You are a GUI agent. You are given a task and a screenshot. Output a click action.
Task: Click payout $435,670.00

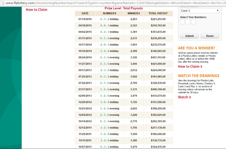[158, 96]
